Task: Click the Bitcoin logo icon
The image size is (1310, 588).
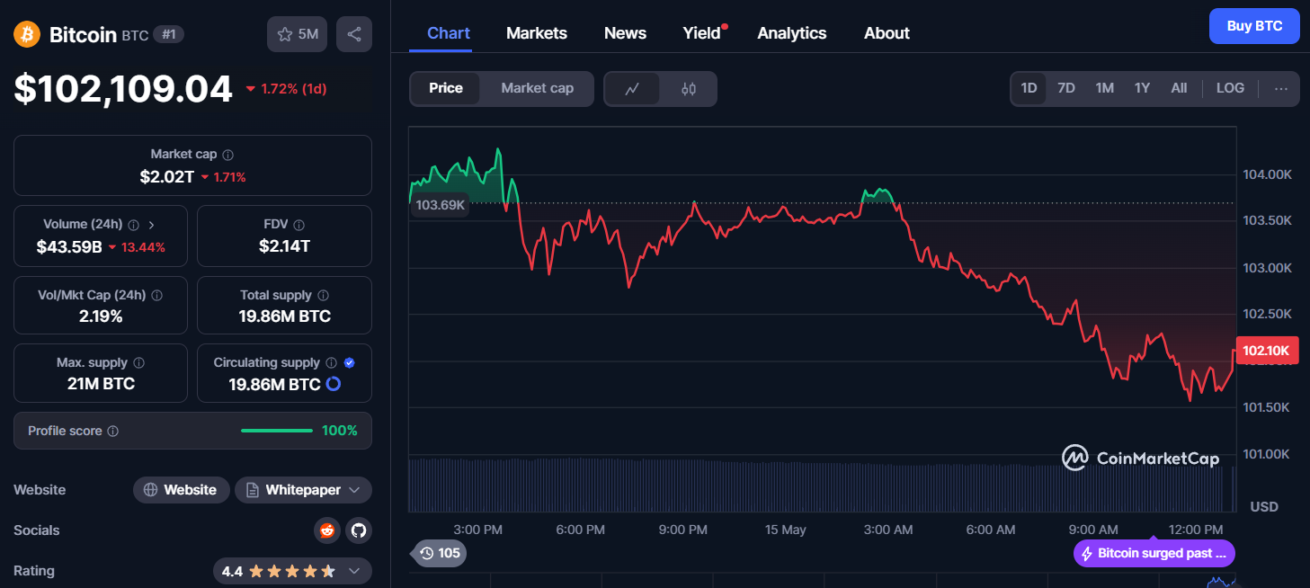Action: pos(27,34)
